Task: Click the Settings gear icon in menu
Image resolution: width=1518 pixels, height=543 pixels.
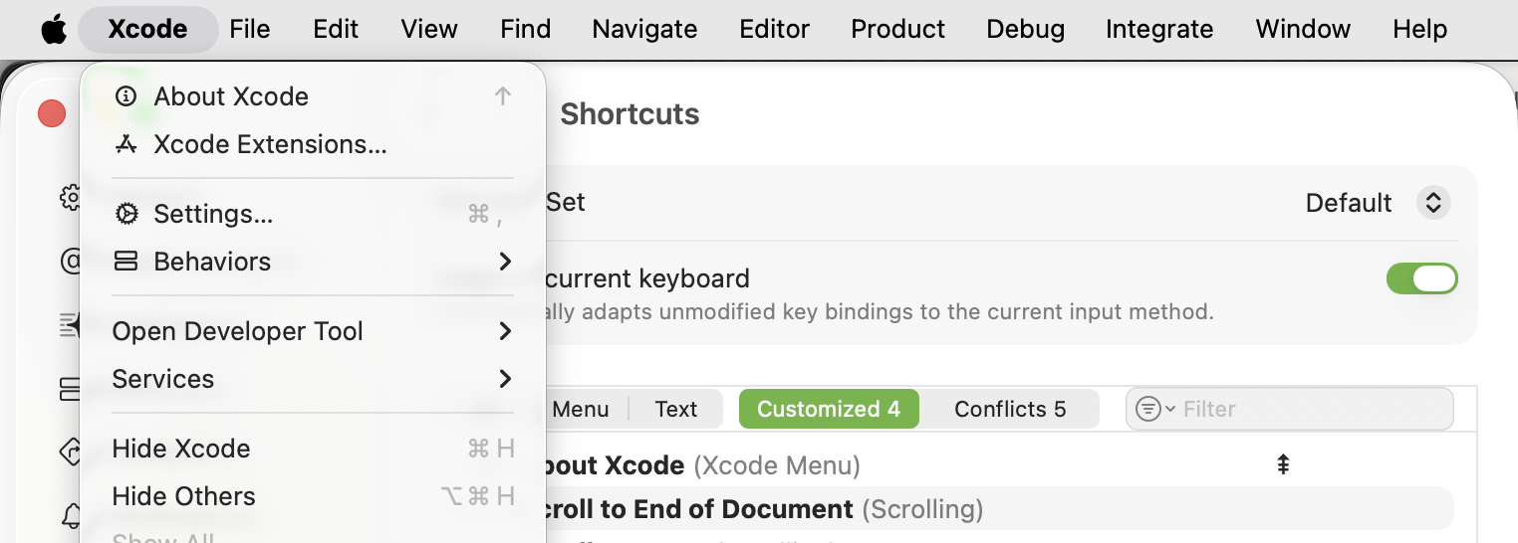Action: 126,214
